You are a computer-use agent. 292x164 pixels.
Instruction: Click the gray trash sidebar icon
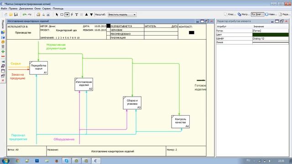pos(3,46)
